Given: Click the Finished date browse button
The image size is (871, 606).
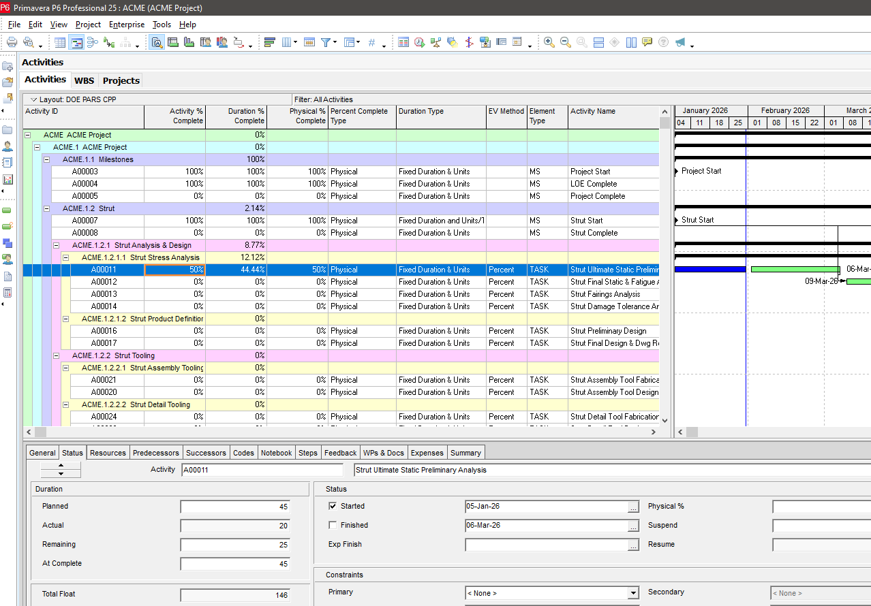Looking at the screenshot, I should pyautogui.click(x=633, y=526).
